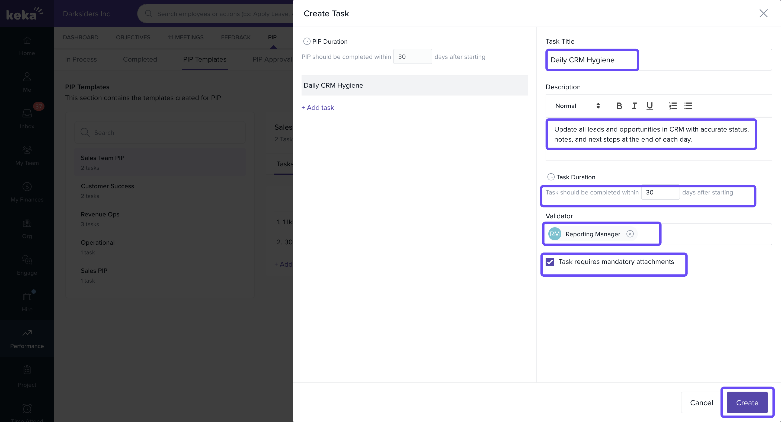The width and height of the screenshot is (781, 422).
Task: Open the FEEDBACK tab
Action: point(236,37)
